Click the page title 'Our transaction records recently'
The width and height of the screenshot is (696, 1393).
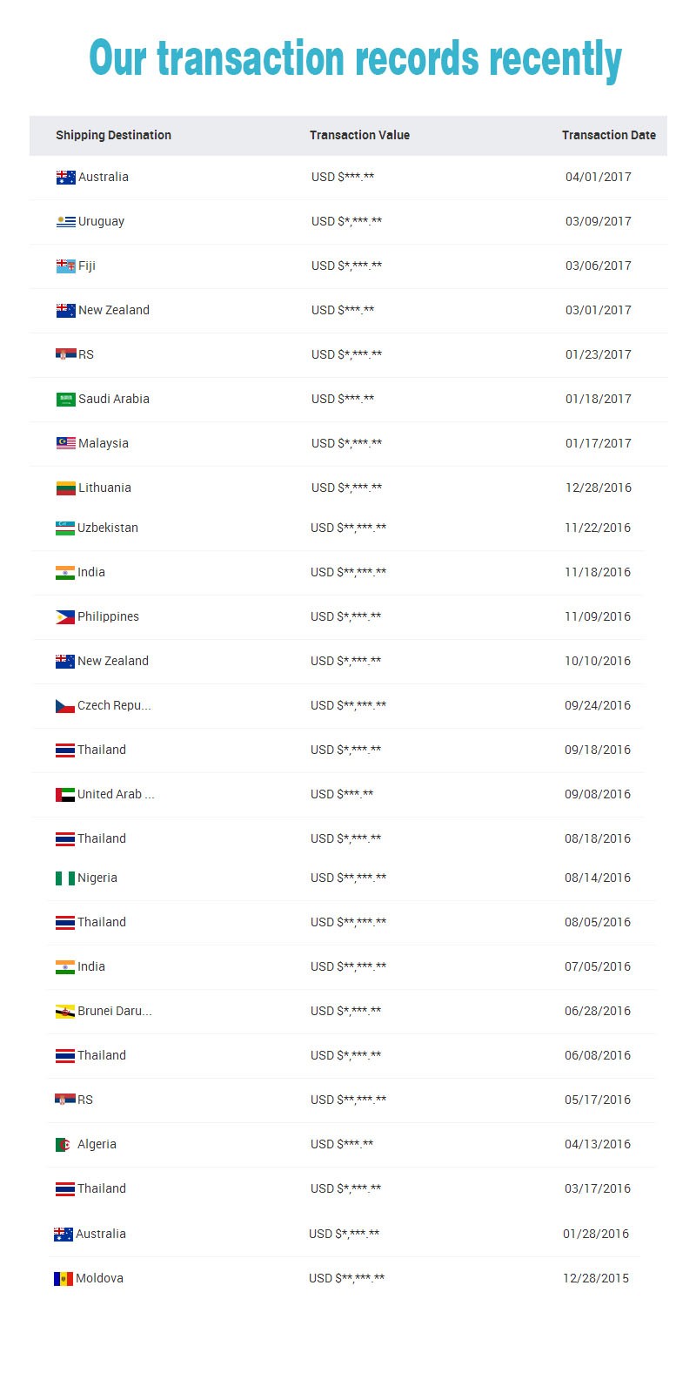coord(355,59)
